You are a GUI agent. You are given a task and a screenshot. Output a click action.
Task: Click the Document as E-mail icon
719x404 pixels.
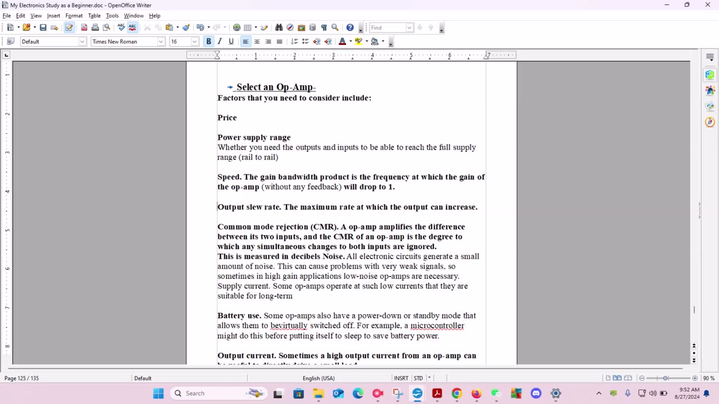[54, 27]
